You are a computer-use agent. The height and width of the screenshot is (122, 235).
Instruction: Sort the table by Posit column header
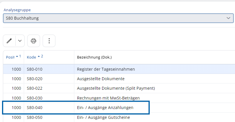tap(10, 57)
